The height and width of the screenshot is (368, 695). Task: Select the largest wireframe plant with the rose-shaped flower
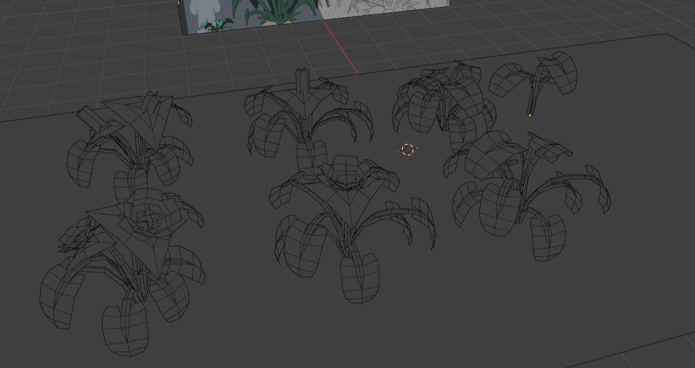pos(123,271)
